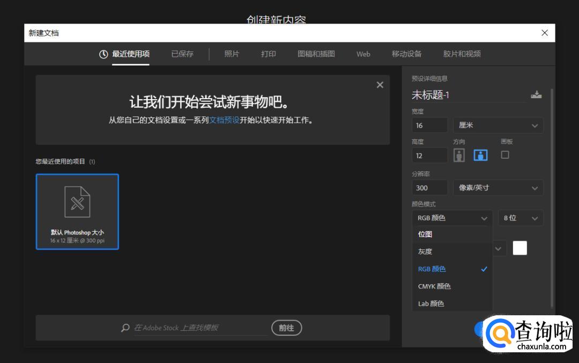Image resolution: width=579 pixels, height=363 pixels.
Task: Choose 位图 from color mode list
Action: pos(452,234)
